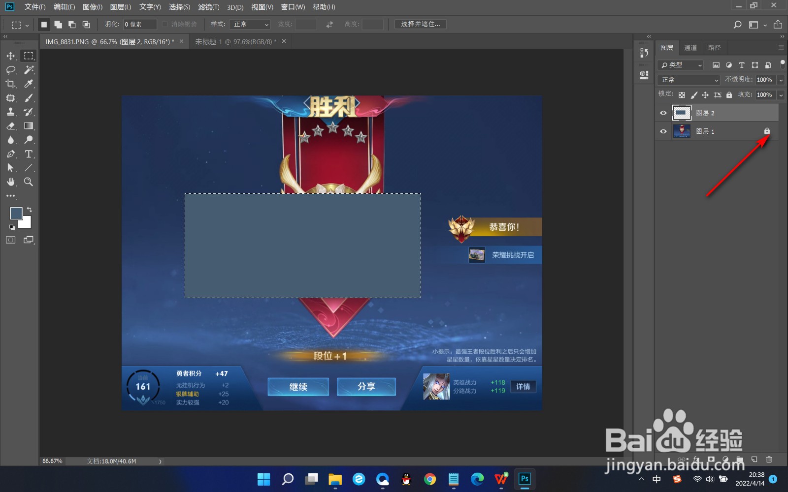Screen dimensions: 788x492
Task: Open the 样式 style dropdown
Action: pos(250,24)
